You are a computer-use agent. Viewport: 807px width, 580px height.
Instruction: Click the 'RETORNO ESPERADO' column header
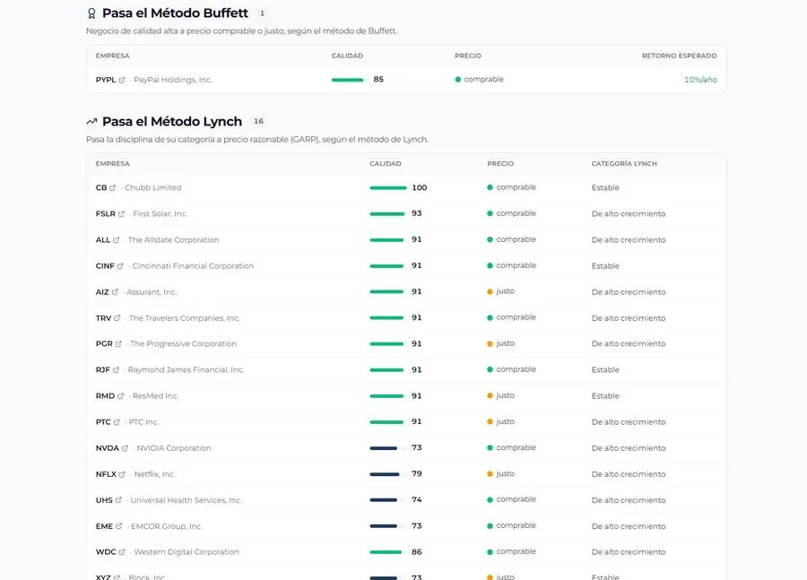(680, 56)
